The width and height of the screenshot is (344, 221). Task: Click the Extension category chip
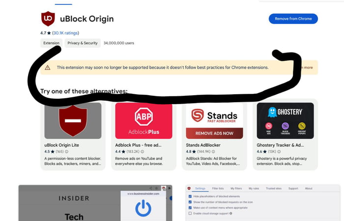51,43
